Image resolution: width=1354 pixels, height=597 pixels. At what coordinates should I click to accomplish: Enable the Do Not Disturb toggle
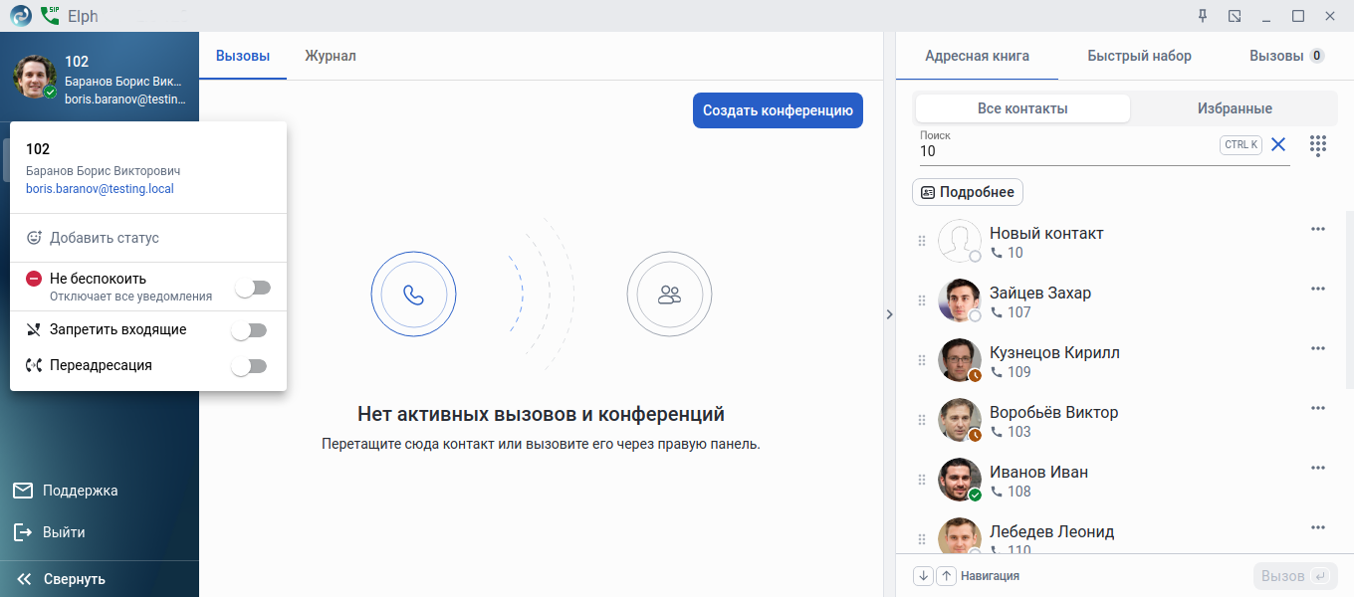click(252, 288)
